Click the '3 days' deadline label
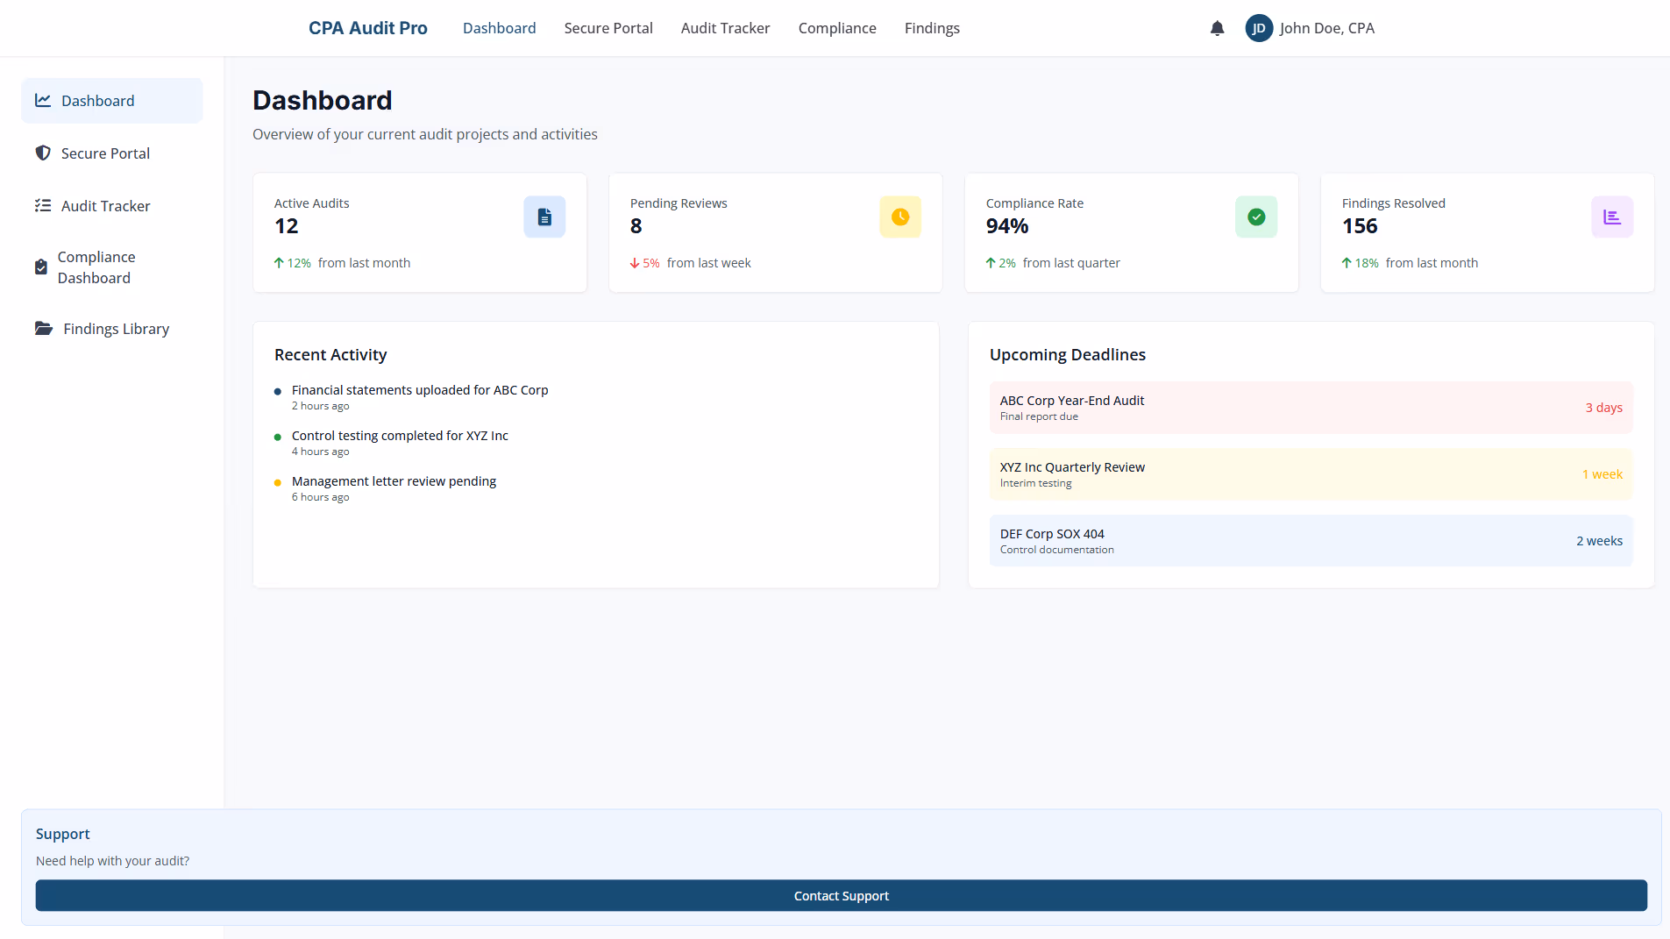 pyautogui.click(x=1603, y=408)
